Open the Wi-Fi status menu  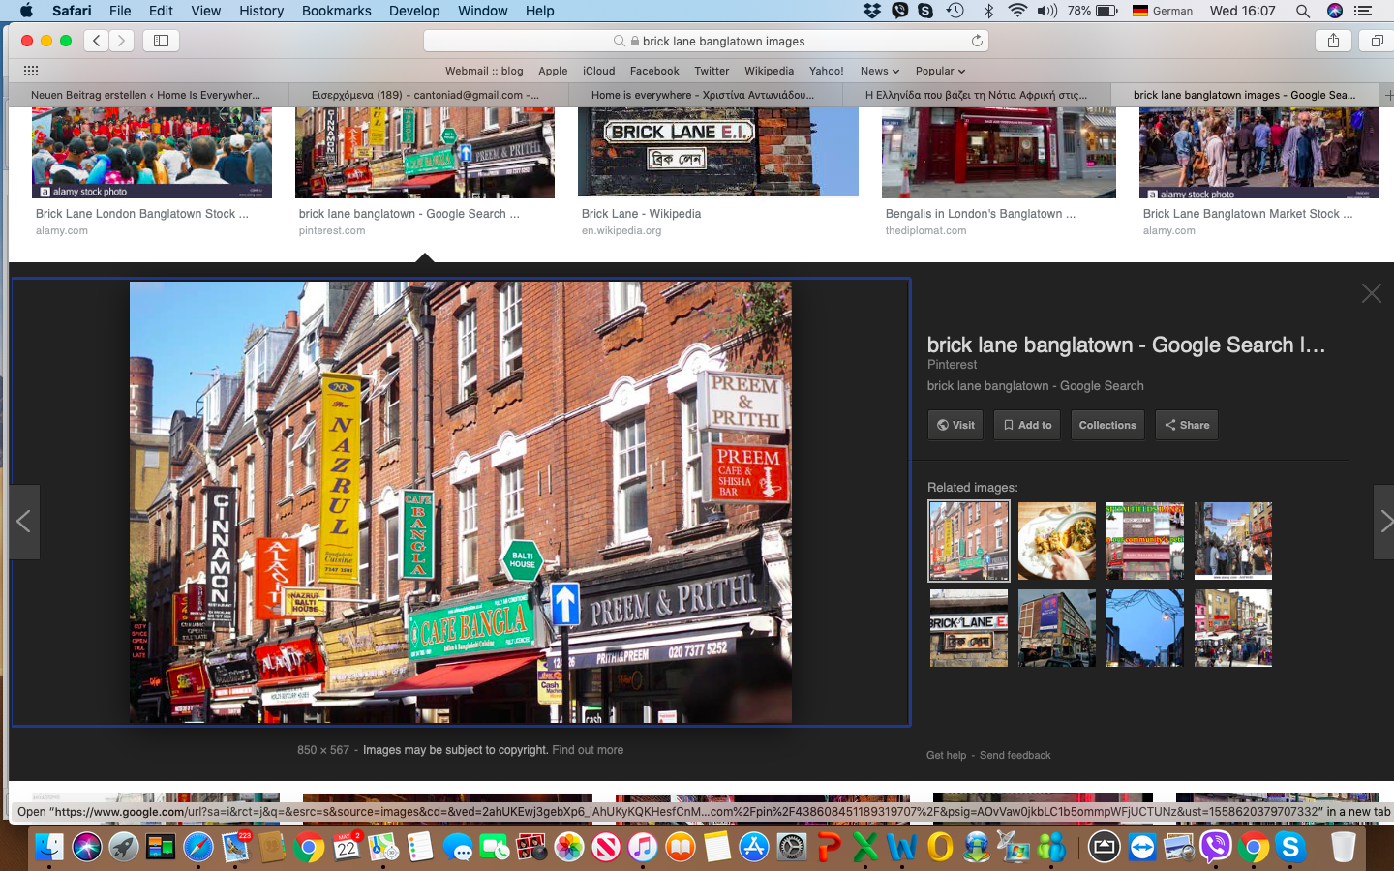click(1017, 11)
